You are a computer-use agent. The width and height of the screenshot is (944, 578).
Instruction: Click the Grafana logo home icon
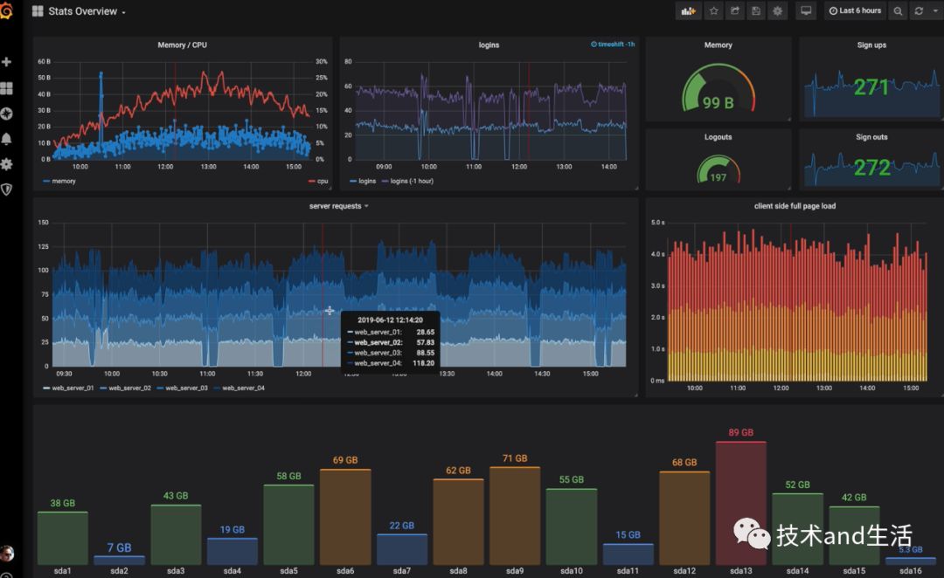[6, 10]
